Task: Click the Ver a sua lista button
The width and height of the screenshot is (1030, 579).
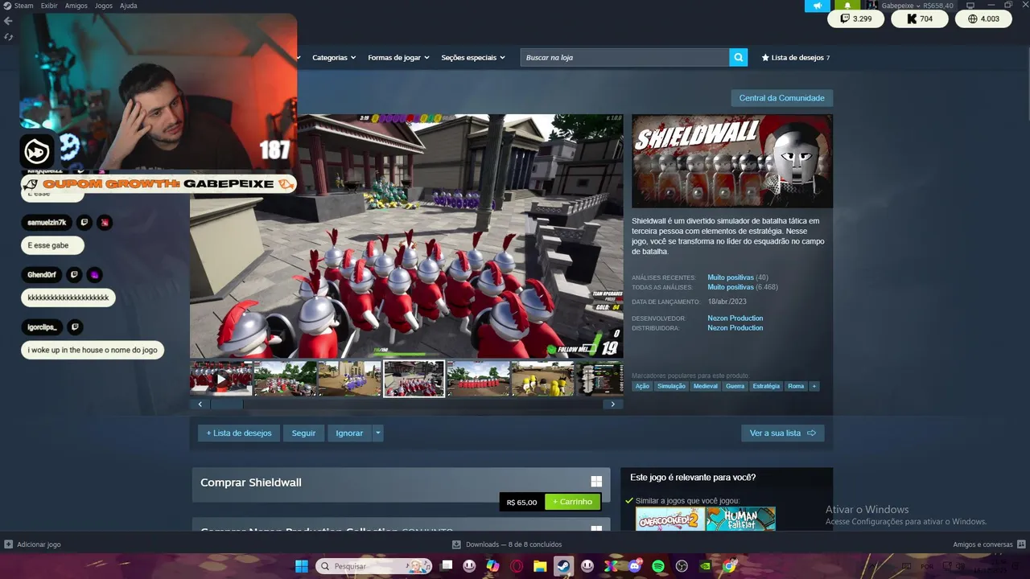Action: click(782, 433)
